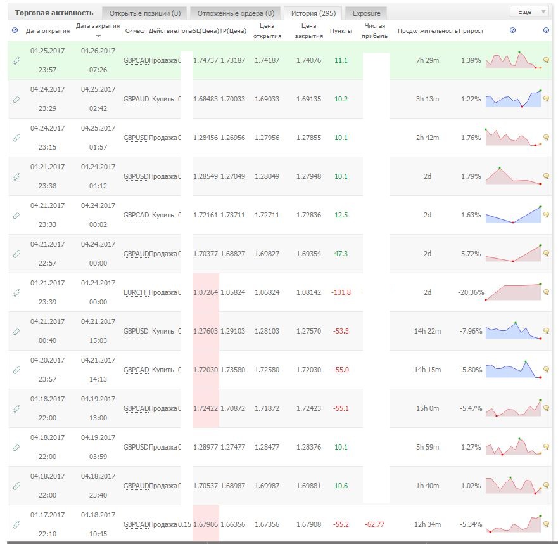
Task: Select the История (295) tab
Action: 313,13
